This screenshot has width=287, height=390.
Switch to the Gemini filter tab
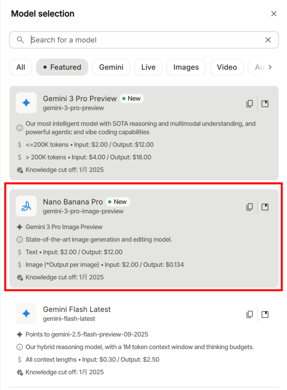pos(111,67)
